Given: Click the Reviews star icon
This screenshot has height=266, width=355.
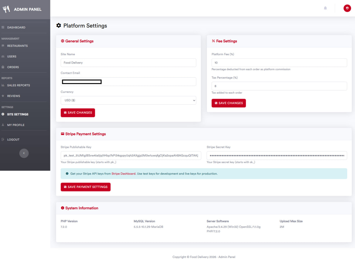Looking at the screenshot, I should coord(3,96).
